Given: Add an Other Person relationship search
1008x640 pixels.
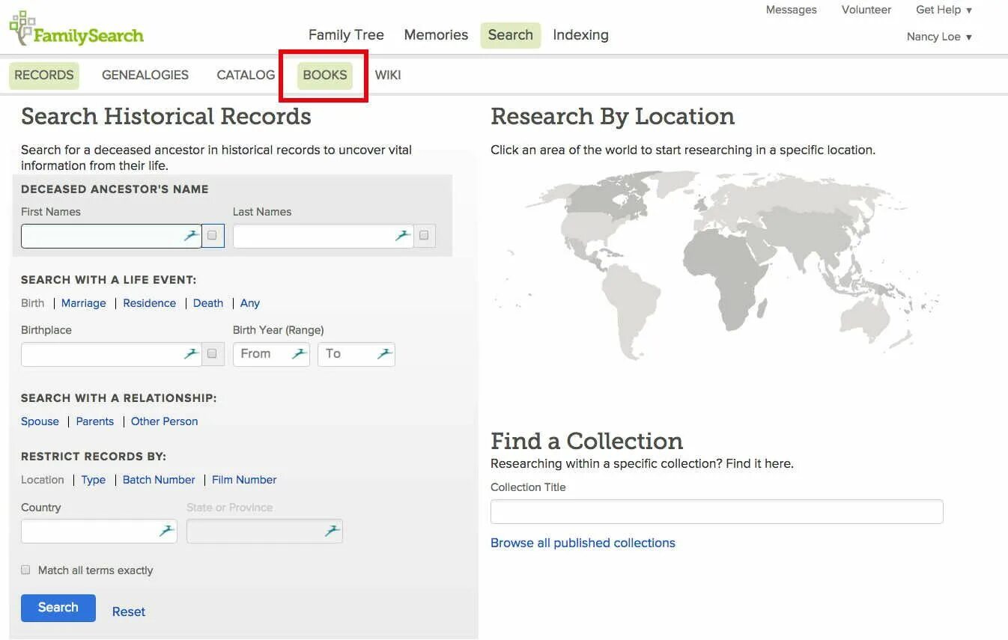Looking at the screenshot, I should point(165,421).
